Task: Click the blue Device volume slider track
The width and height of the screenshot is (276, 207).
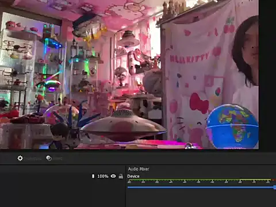Action: (x=201, y=187)
